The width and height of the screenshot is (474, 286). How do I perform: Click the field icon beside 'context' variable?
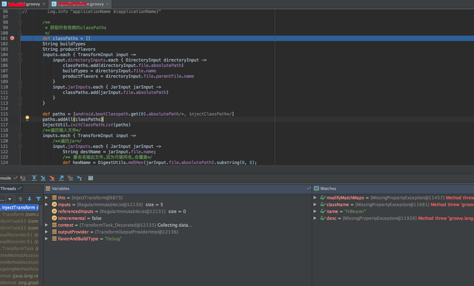[x=55, y=225]
